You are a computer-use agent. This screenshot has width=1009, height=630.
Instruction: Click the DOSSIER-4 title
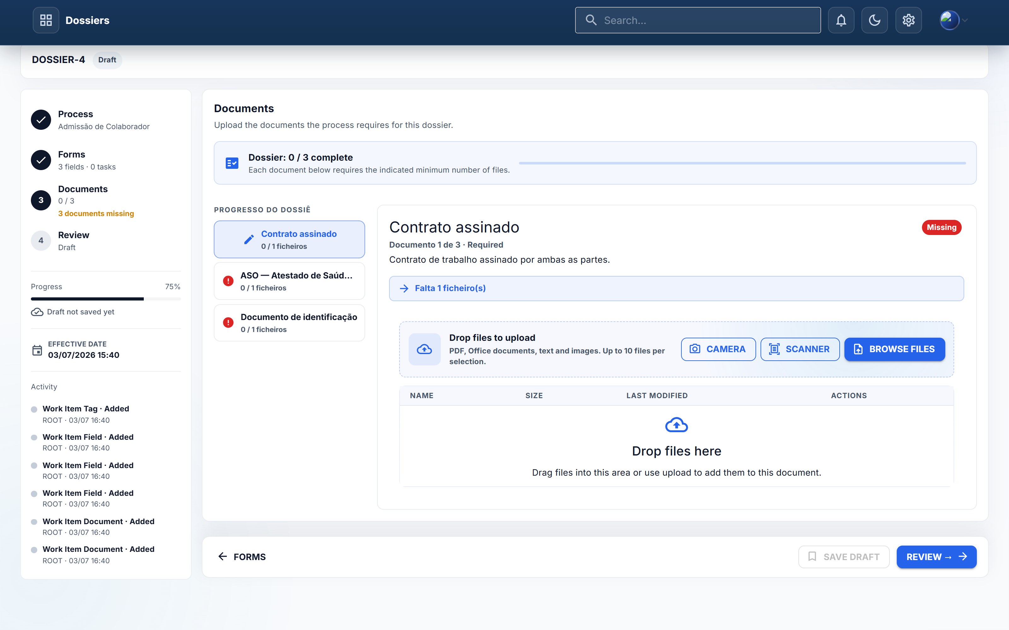(x=58, y=60)
